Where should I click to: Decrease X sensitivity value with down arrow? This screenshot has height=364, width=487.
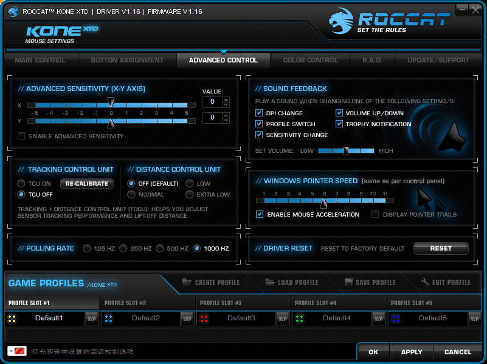pos(226,105)
